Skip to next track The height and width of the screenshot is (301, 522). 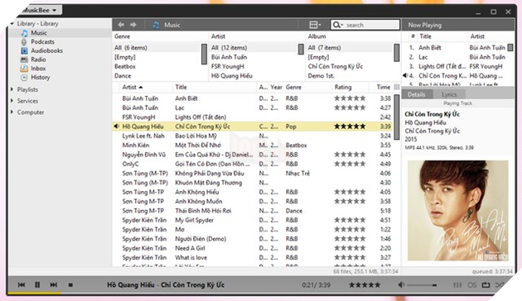[x=53, y=284]
